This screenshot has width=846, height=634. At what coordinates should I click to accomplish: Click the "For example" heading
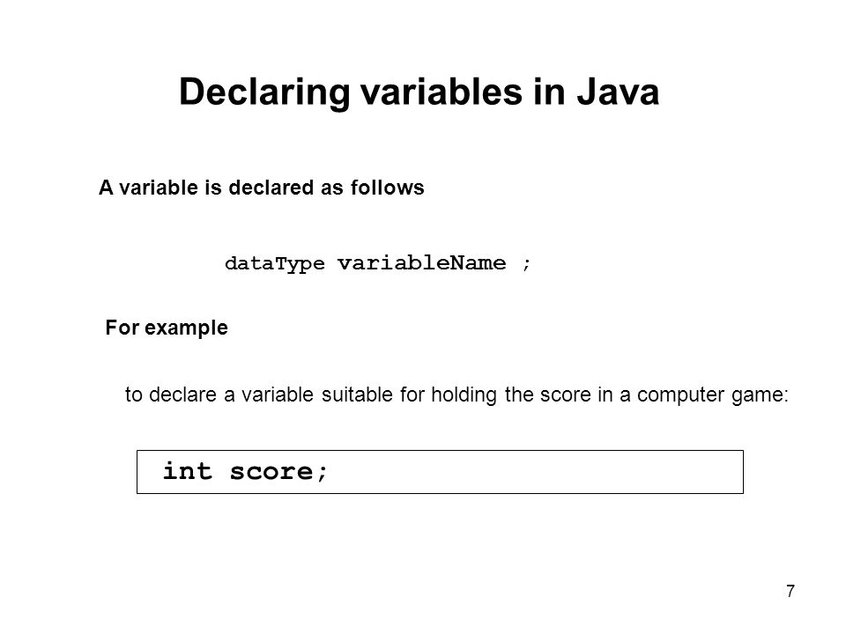(x=167, y=328)
